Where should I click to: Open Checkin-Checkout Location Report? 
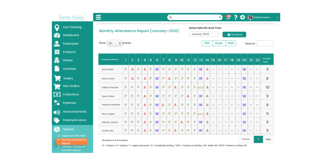(73, 148)
